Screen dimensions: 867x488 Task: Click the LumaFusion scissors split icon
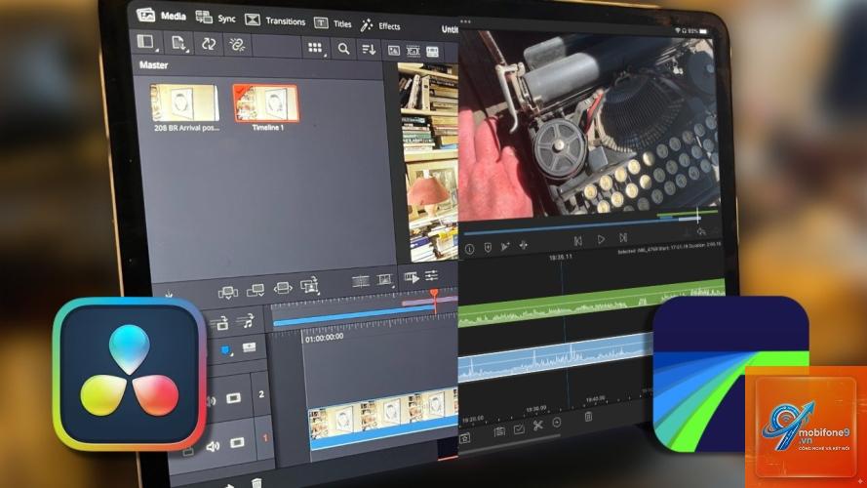pyautogui.click(x=537, y=426)
